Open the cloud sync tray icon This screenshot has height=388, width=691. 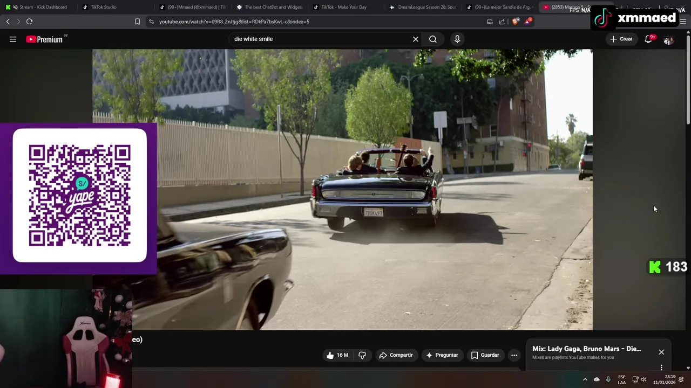point(597,379)
